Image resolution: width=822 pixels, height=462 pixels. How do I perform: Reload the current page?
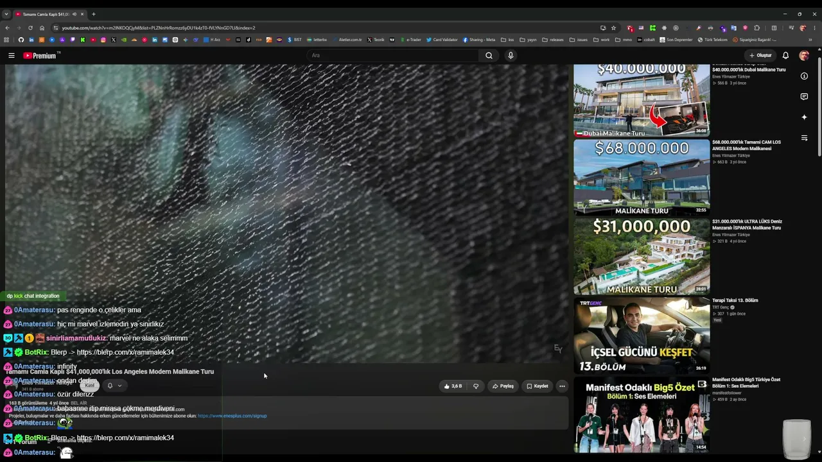click(x=30, y=28)
